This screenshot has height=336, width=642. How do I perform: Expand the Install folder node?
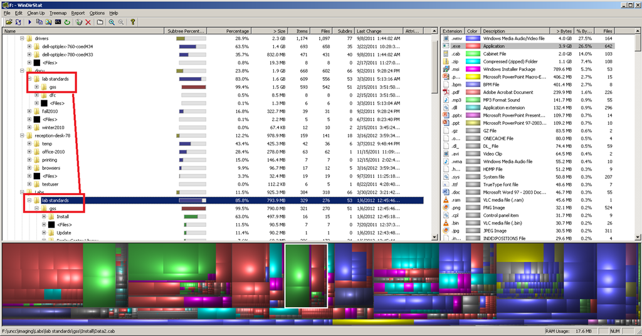pos(44,216)
